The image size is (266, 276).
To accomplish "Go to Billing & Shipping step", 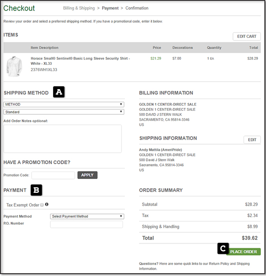I will (79, 8).
